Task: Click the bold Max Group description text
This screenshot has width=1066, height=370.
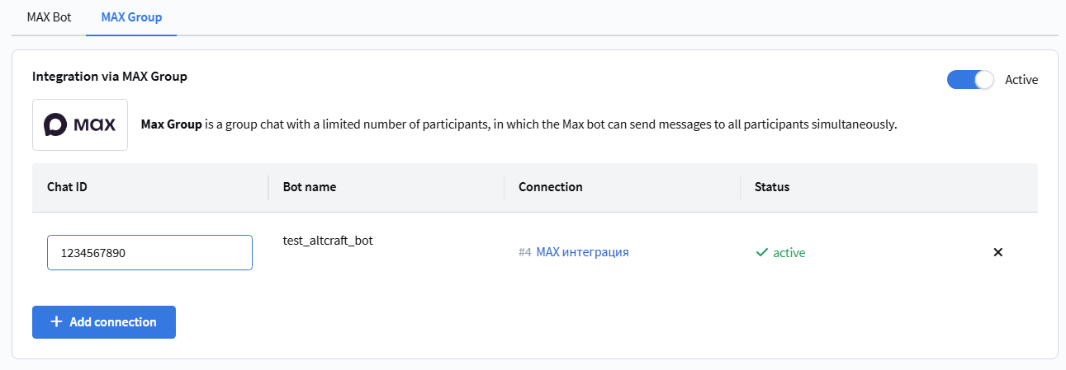Action: tap(172, 125)
